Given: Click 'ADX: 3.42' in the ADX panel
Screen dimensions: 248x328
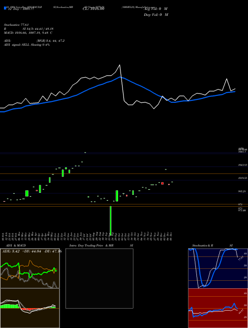Looking at the screenshot, I should [10, 251].
